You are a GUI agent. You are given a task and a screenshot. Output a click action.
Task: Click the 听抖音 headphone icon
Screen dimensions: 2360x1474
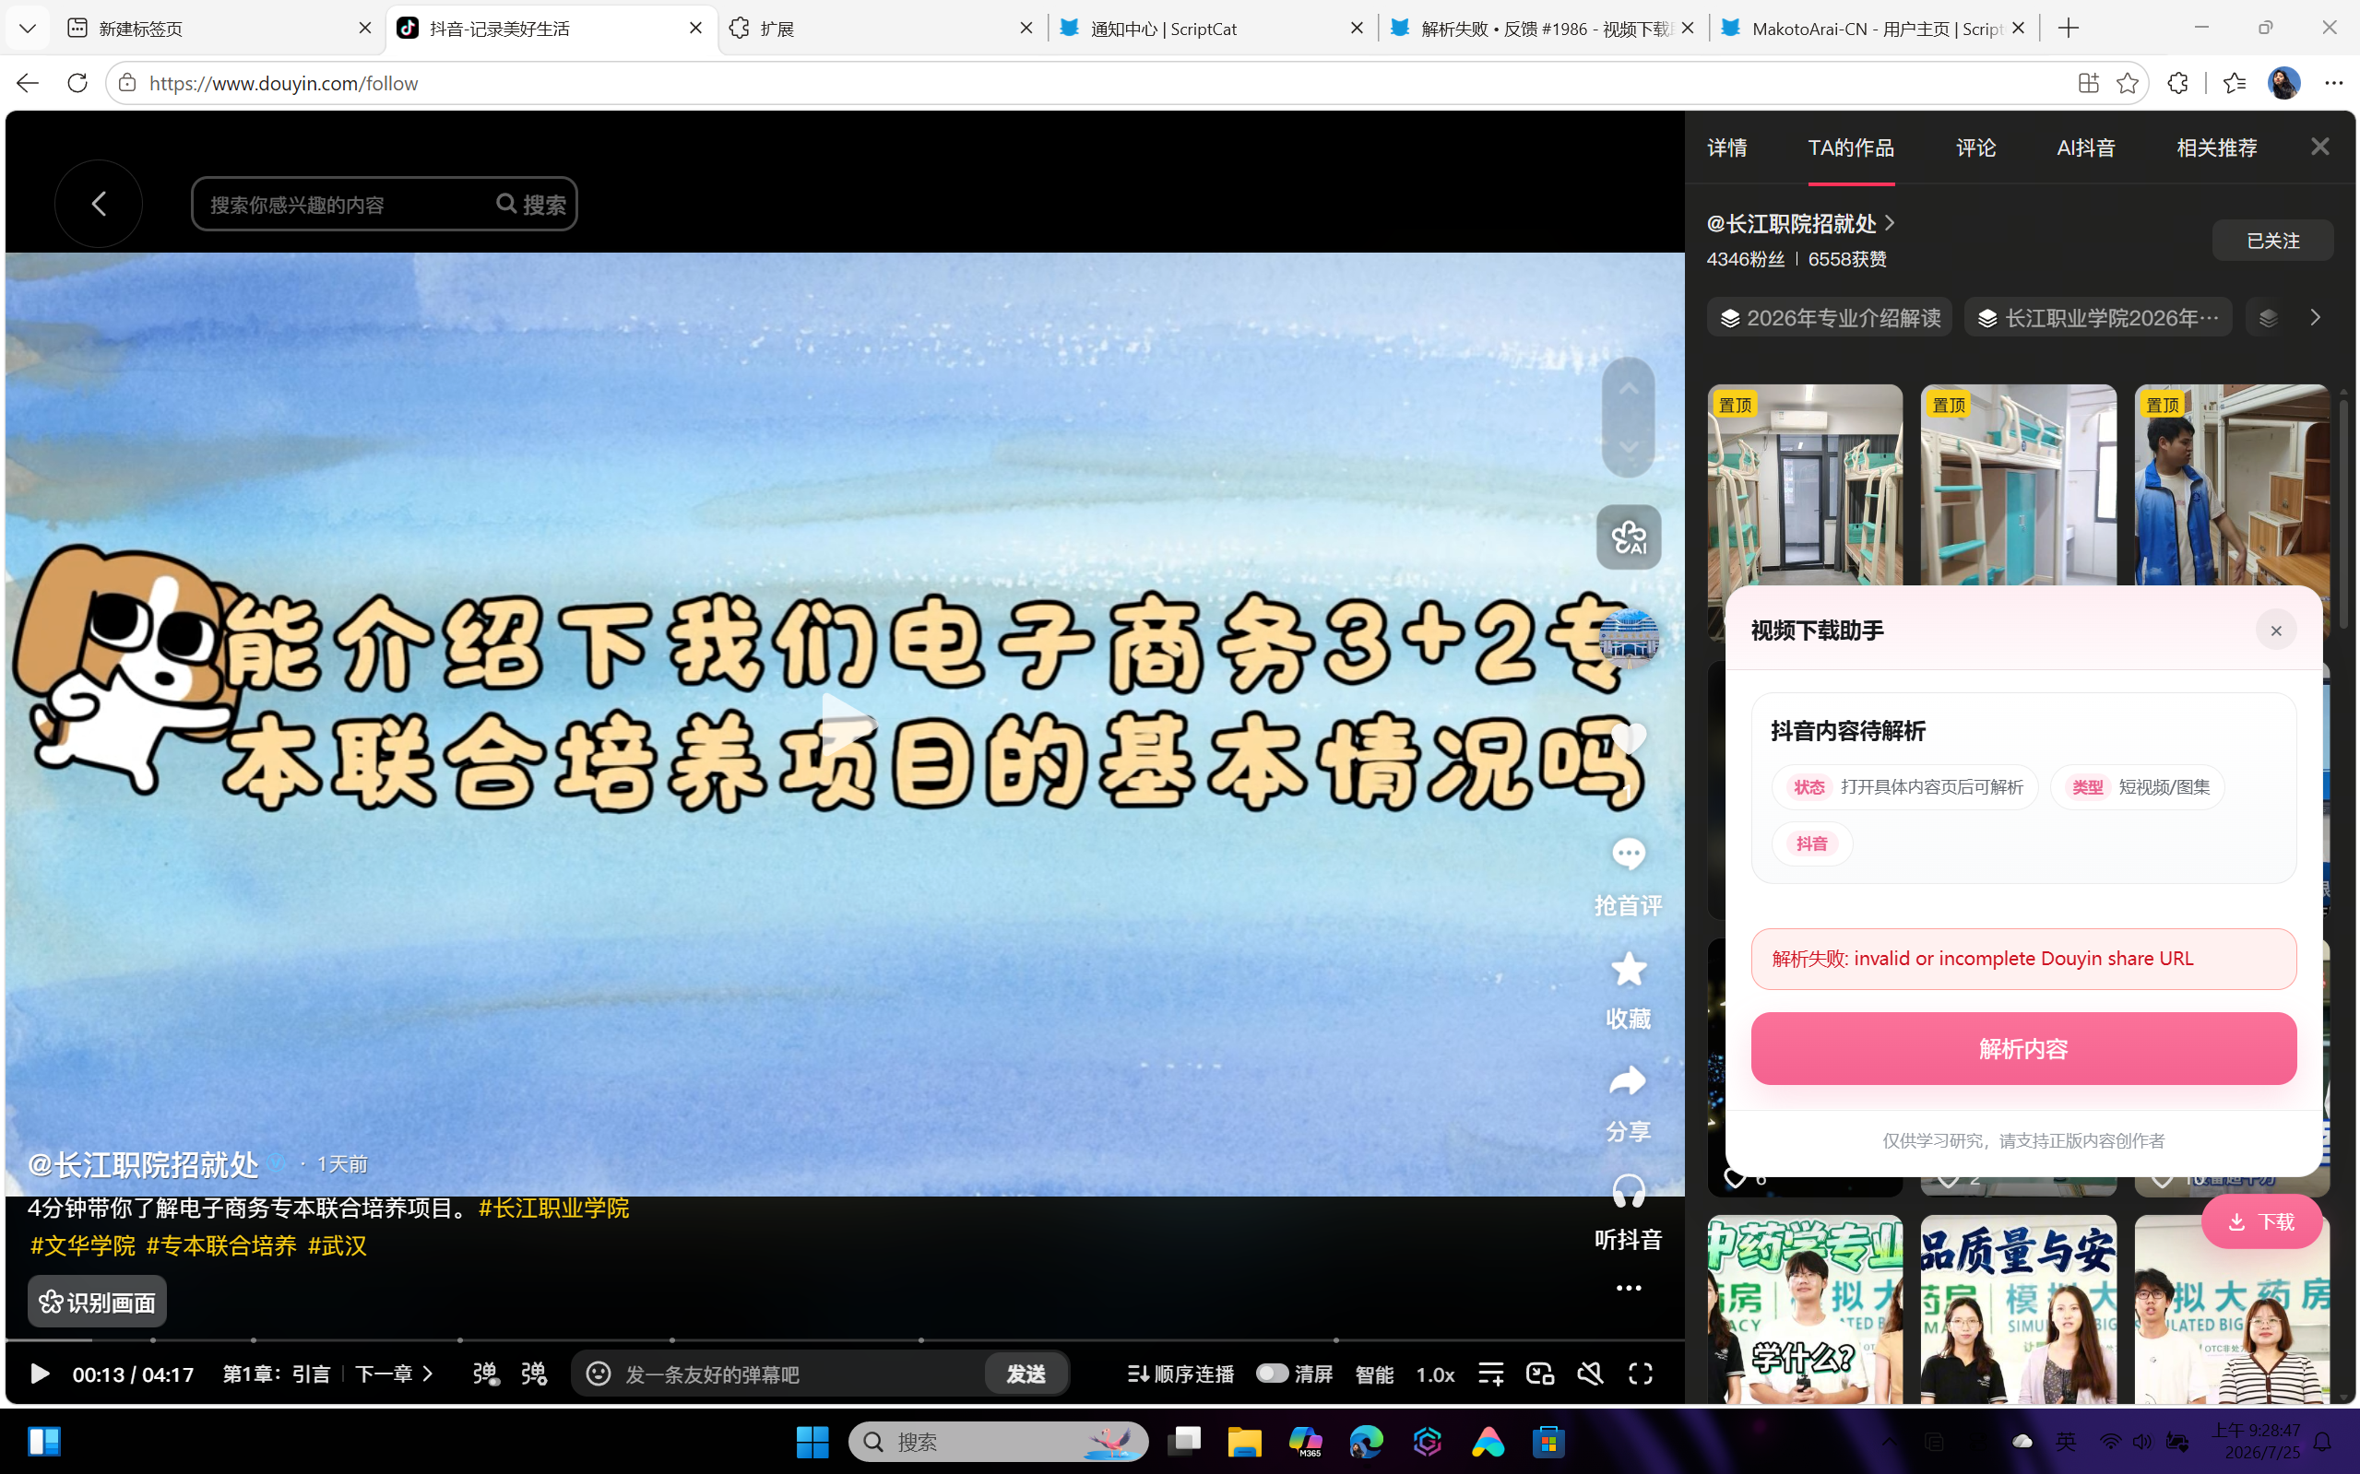click(x=1628, y=1191)
